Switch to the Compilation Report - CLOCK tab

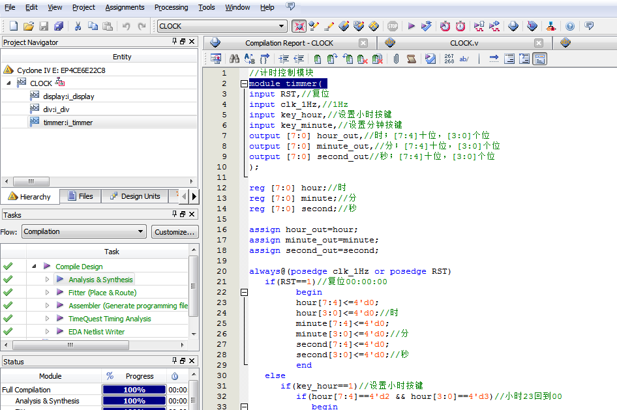(288, 43)
